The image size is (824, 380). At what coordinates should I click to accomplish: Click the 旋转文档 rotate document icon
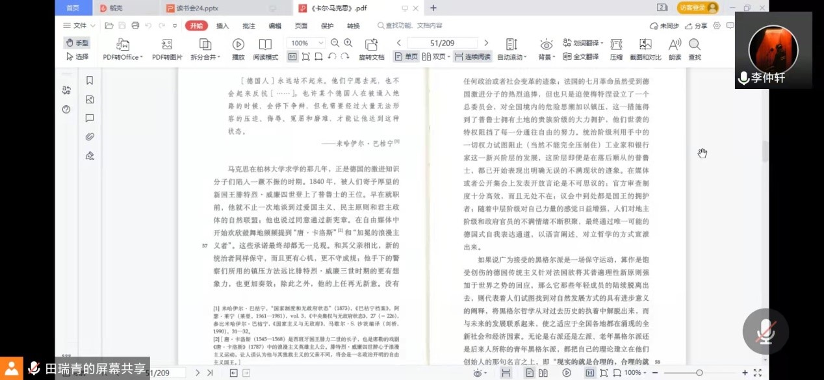[x=372, y=44]
